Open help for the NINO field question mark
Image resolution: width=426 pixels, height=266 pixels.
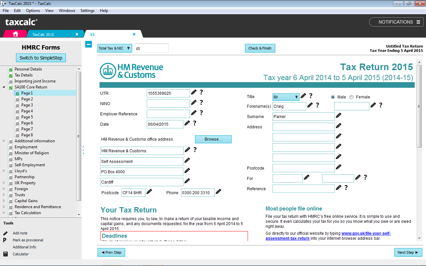[x=201, y=102]
